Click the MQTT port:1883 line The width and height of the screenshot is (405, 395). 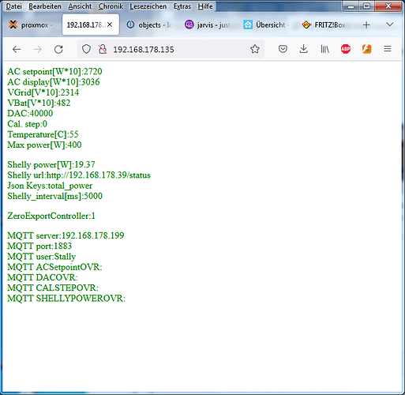click(x=39, y=246)
